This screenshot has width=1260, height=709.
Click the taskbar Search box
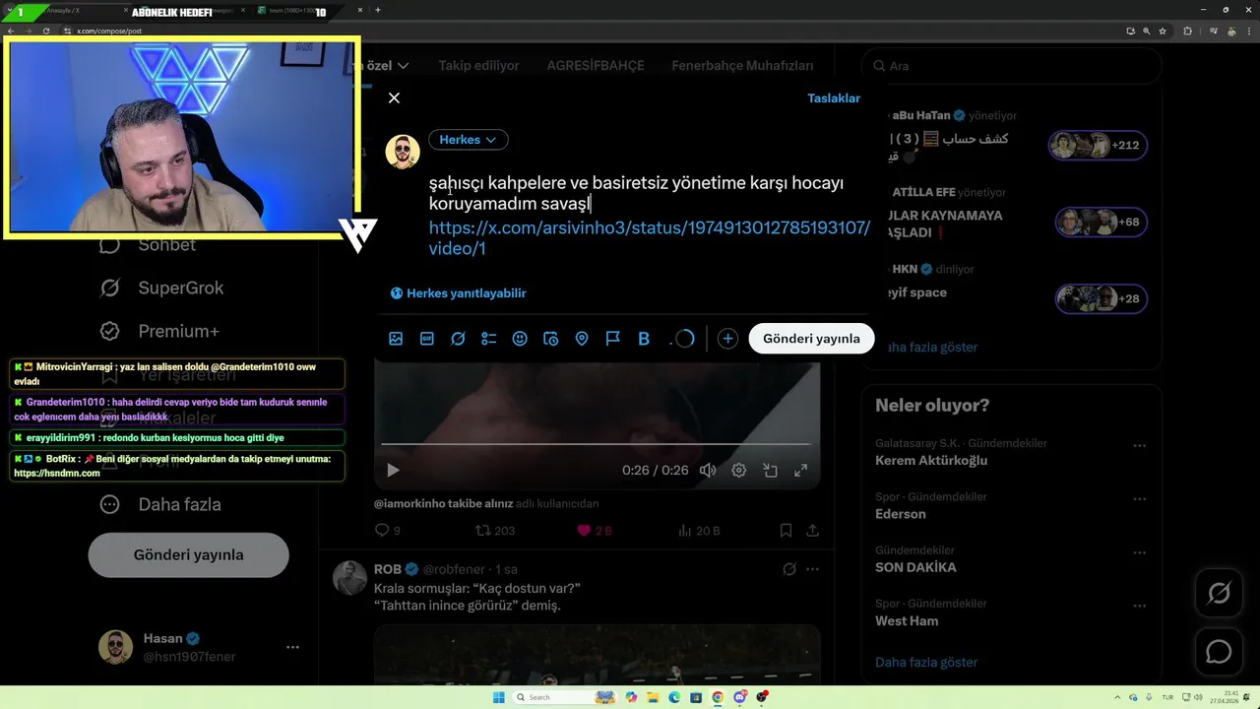click(x=566, y=697)
